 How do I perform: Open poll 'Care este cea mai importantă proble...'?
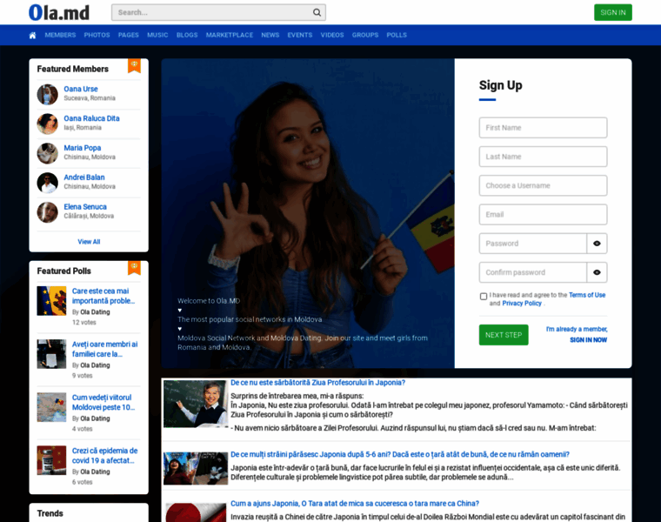point(103,296)
